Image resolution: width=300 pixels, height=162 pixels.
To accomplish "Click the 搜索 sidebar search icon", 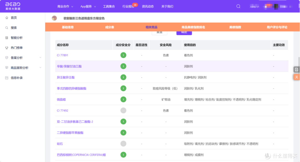I will [7, 28].
